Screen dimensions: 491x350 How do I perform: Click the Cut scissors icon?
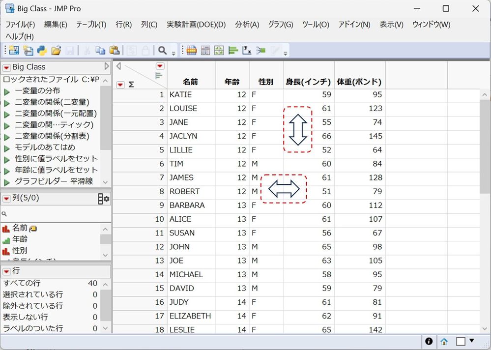(87, 50)
